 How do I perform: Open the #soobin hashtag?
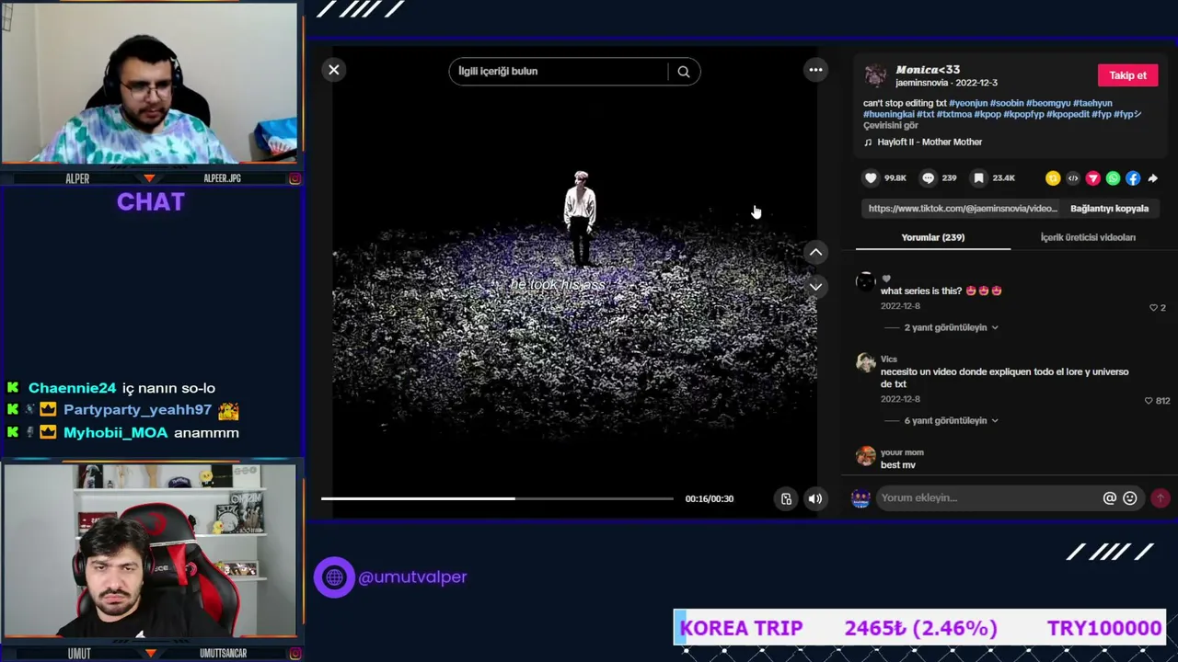pos(1007,103)
